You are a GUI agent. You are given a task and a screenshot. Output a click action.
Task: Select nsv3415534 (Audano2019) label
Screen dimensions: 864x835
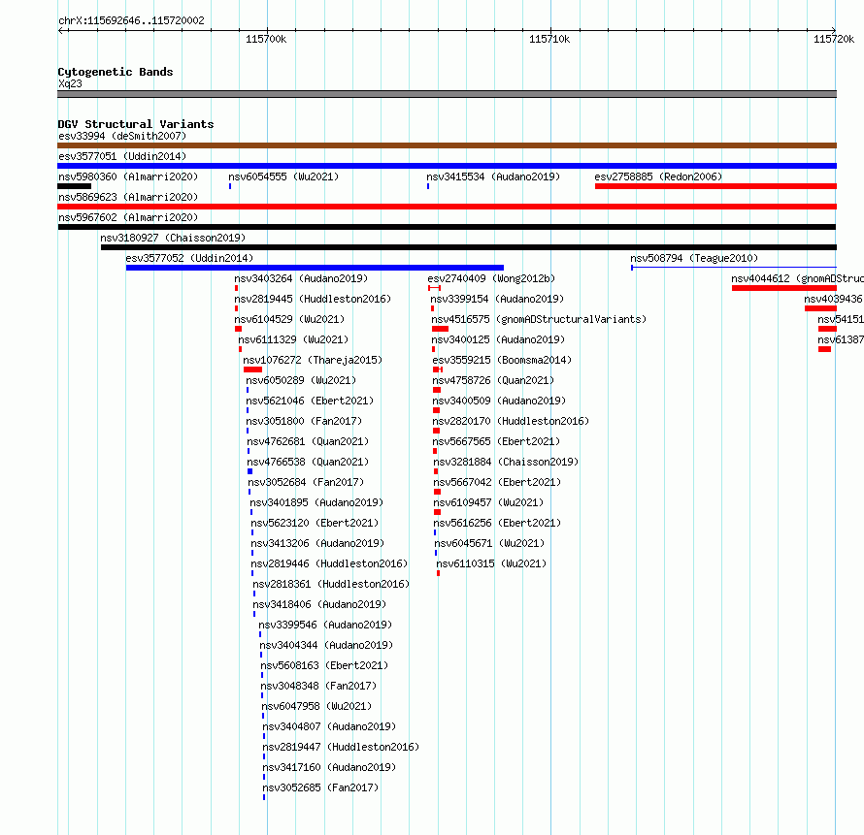coord(492,177)
